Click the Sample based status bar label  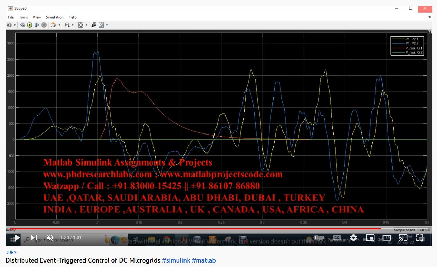(405, 230)
